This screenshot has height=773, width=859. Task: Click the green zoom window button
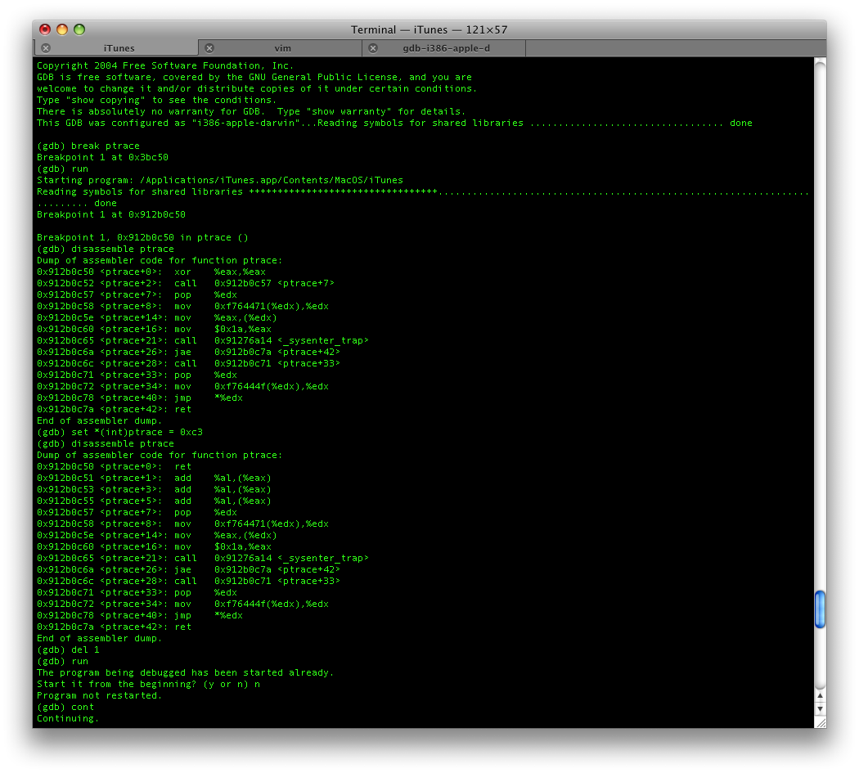point(79,29)
